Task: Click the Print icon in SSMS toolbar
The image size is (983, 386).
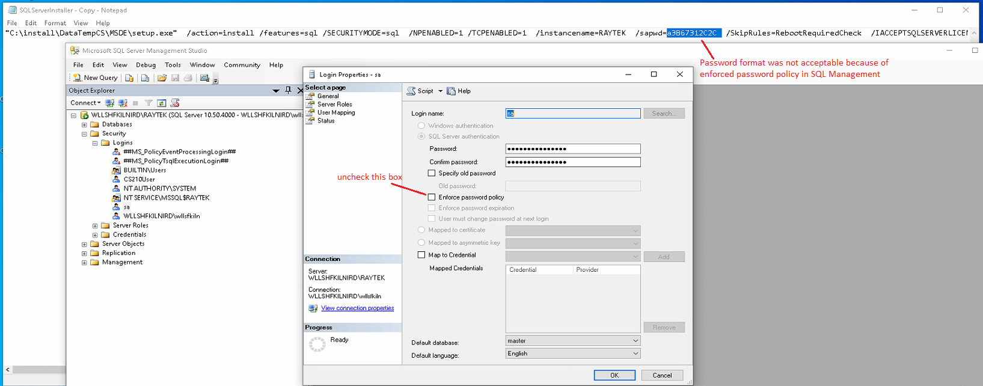Action: click(188, 78)
